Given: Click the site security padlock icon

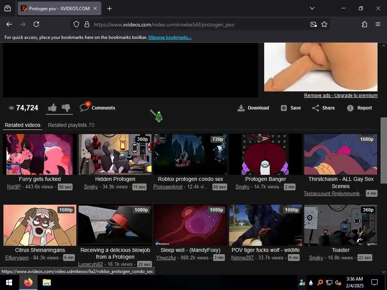Looking at the screenshot, I should point(87,24).
